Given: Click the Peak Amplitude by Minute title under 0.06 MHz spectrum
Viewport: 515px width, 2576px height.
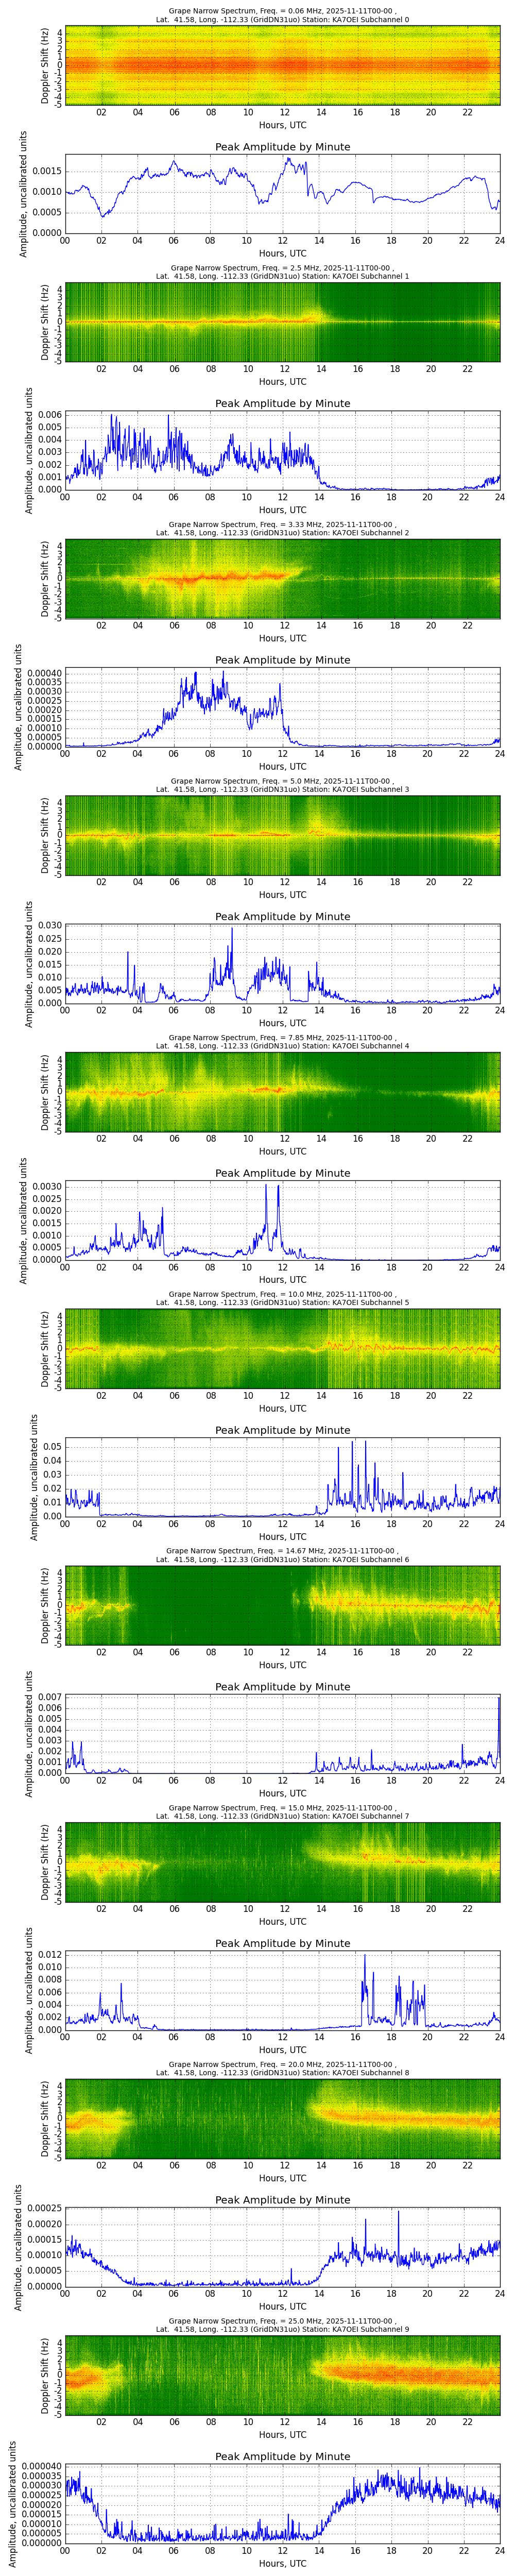Looking at the screenshot, I should [283, 147].
